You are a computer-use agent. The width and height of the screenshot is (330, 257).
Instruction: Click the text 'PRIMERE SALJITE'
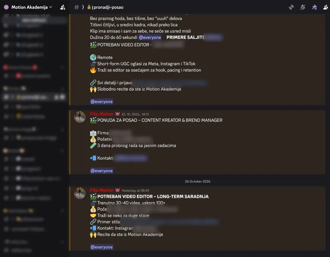[x=185, y=37]
